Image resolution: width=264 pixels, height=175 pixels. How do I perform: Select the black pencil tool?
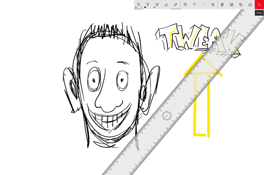pos(148,5)
